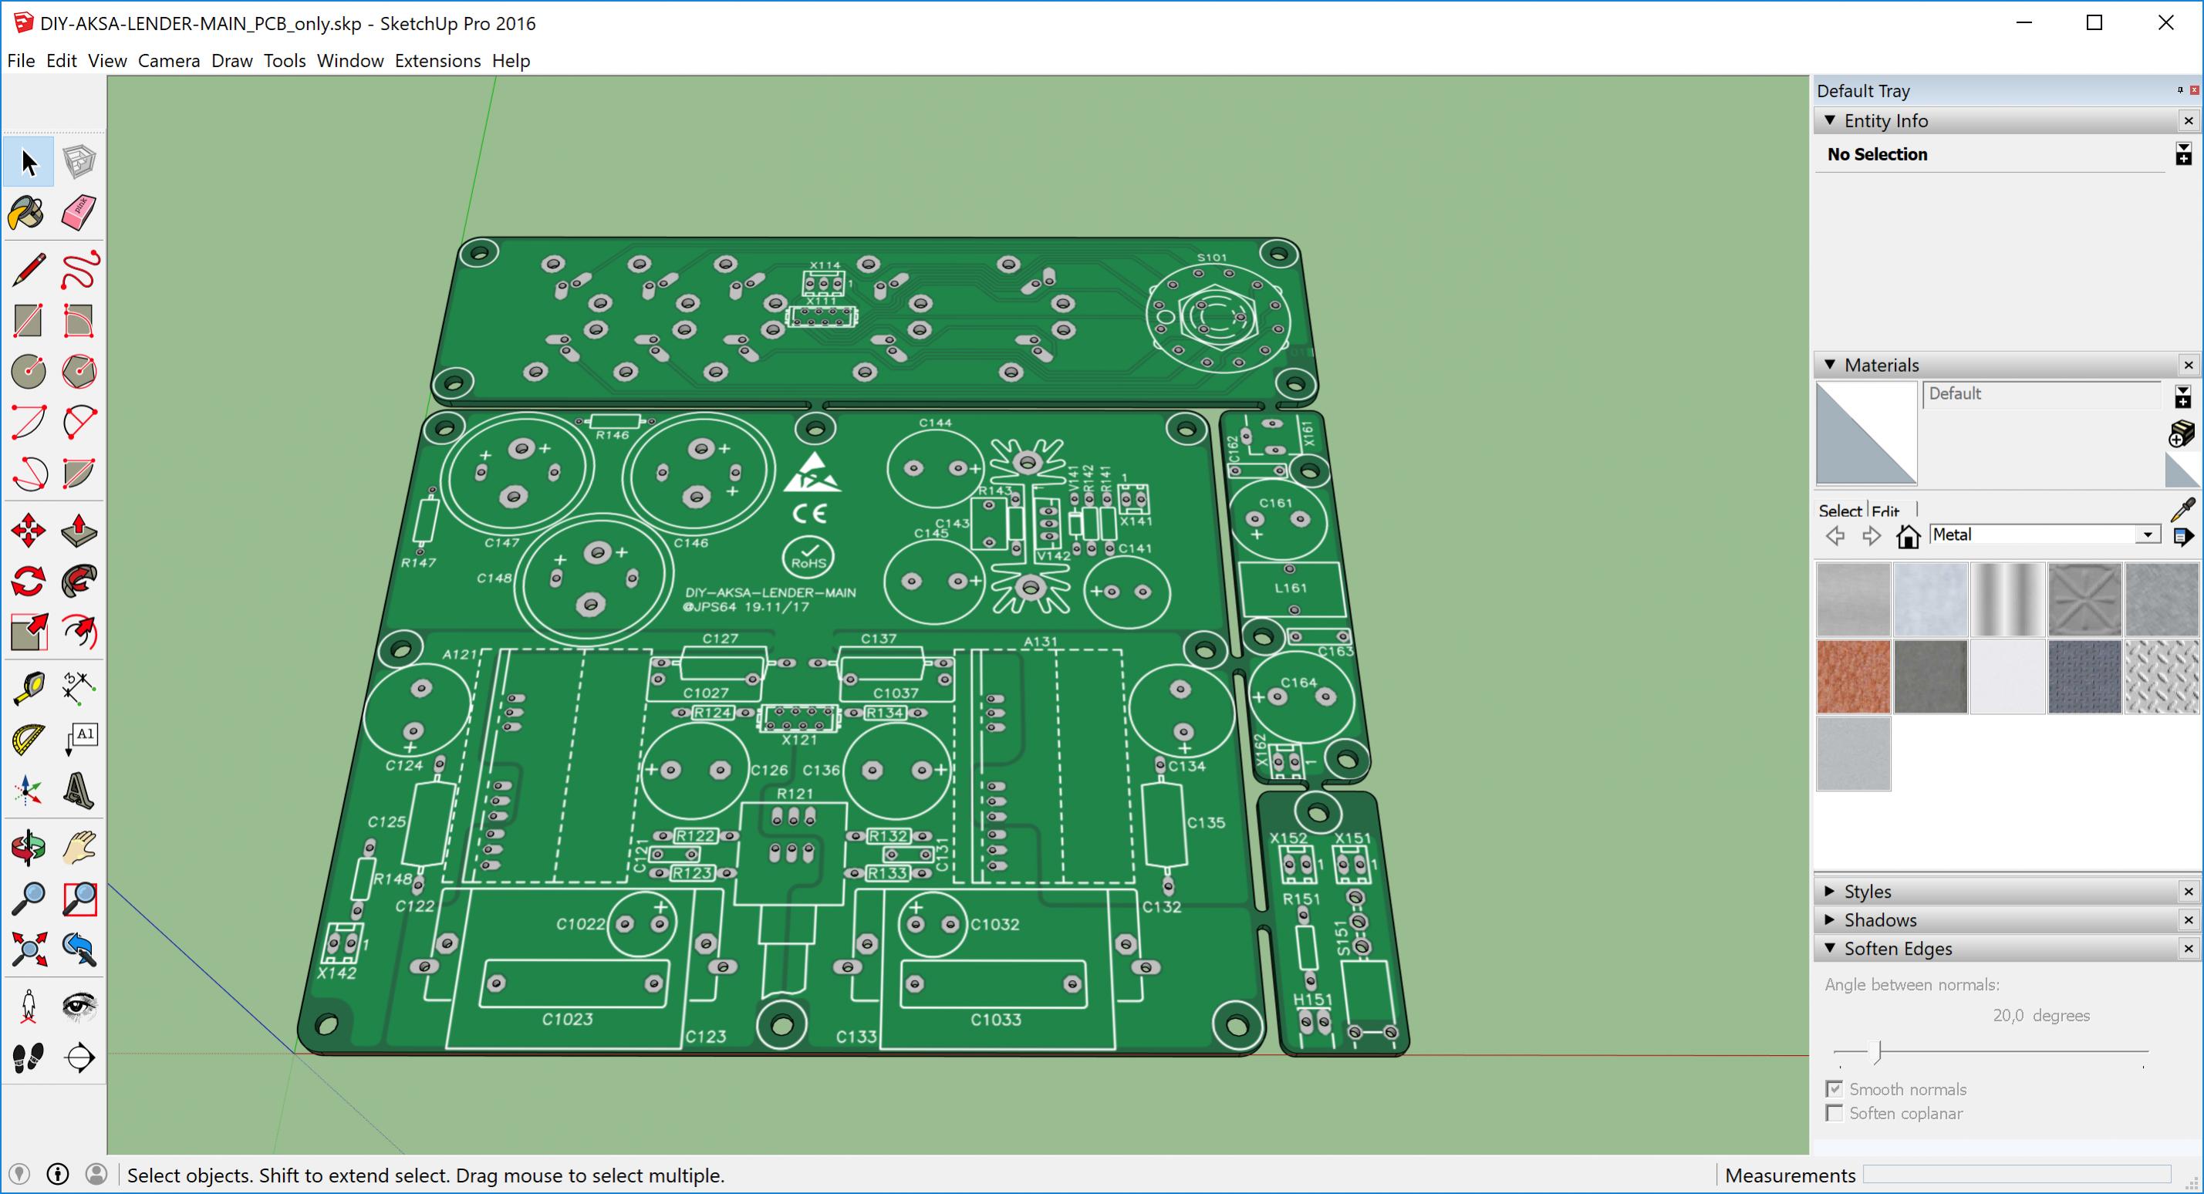Click Create Material icon
Screen dimensions: 2204x1194
(x=2182, y=434)
